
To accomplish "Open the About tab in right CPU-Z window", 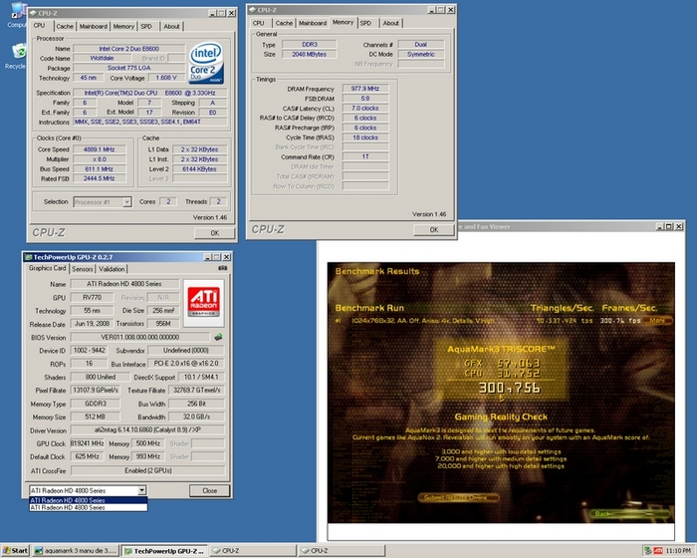I will click(390, 23).
